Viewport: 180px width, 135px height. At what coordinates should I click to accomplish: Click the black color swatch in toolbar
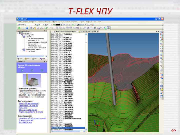point(58,25)
